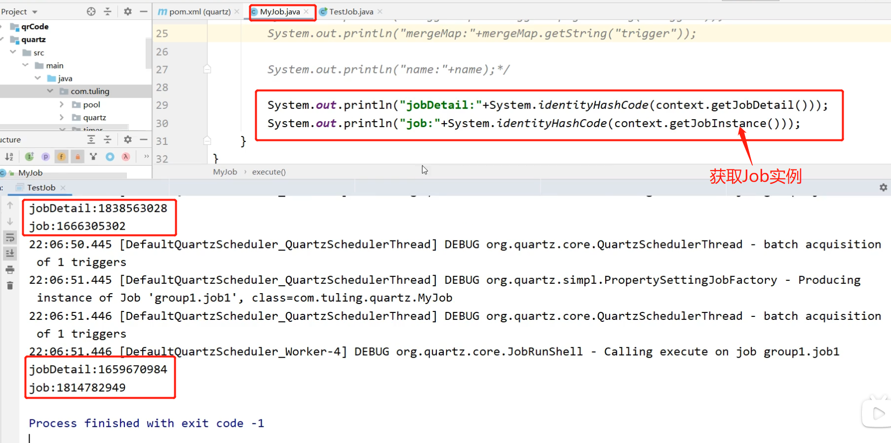Toggle soft-wrap in the Run console
Viewport: 891px width, 443px height.
[10, 238]
